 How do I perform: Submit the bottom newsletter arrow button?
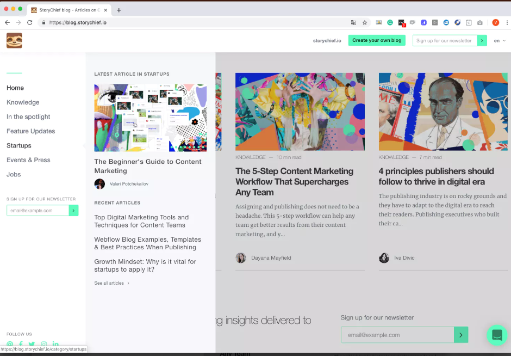tap(461, 335)
